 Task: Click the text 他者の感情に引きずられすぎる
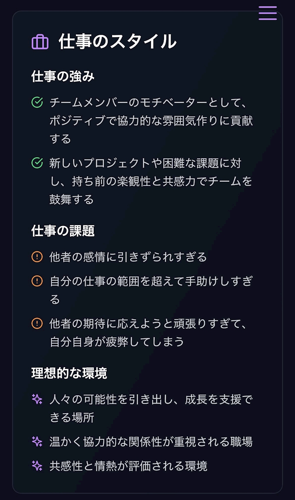pyautogui.click(x=128, y=257)
